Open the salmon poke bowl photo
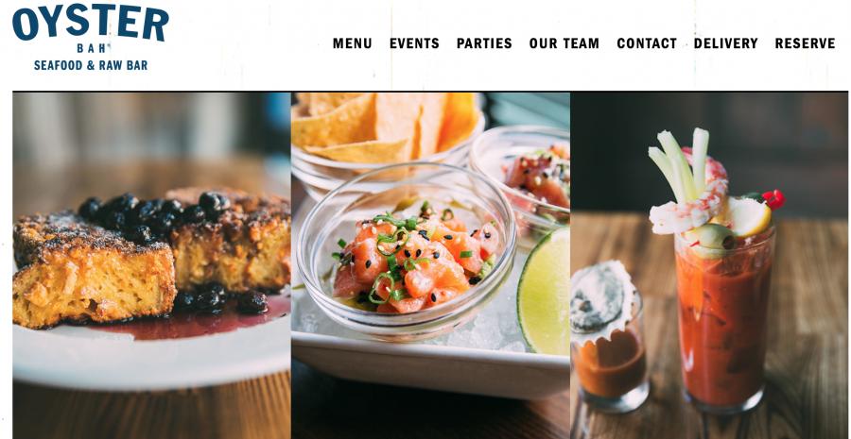 click(430, 265)
